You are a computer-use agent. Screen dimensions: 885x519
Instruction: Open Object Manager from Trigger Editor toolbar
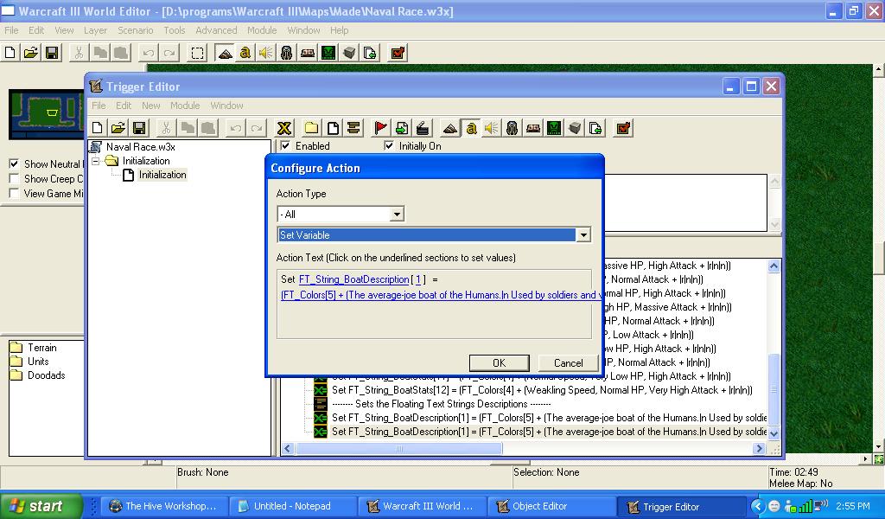[575, 128]
